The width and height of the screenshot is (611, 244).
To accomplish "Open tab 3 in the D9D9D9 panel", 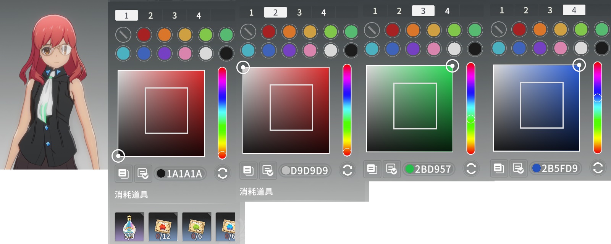I will tap(299, 13).
